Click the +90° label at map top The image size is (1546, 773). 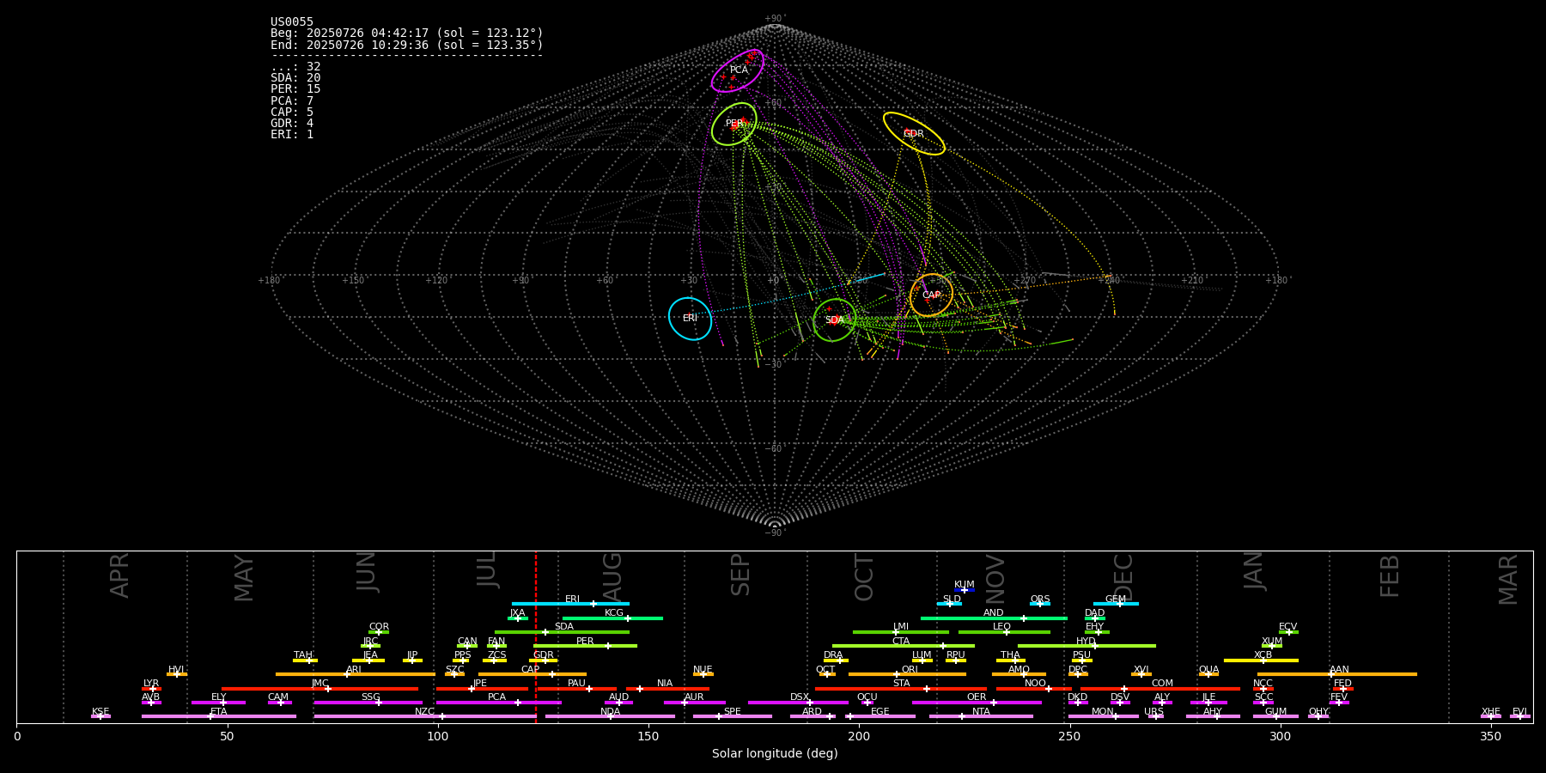775,19
